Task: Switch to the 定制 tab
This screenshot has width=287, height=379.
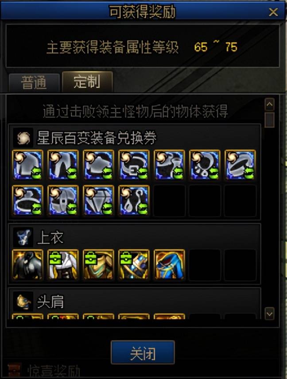Action: pyautogui.click(x=87, y=81)
